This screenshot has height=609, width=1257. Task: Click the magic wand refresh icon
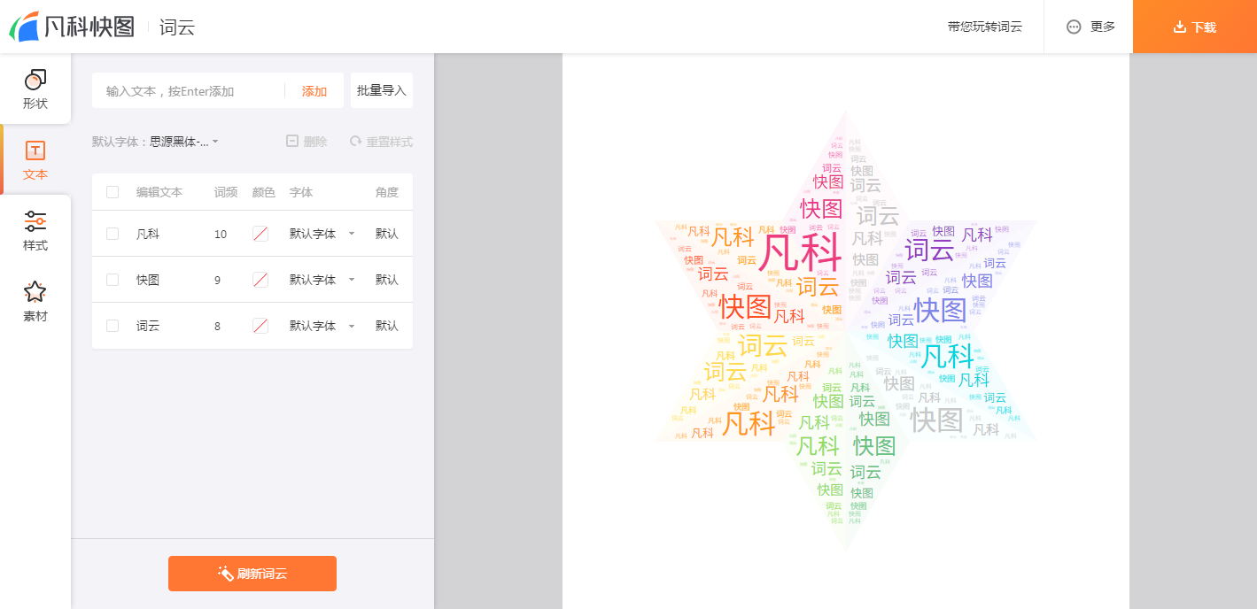click(x=226, y=574)
